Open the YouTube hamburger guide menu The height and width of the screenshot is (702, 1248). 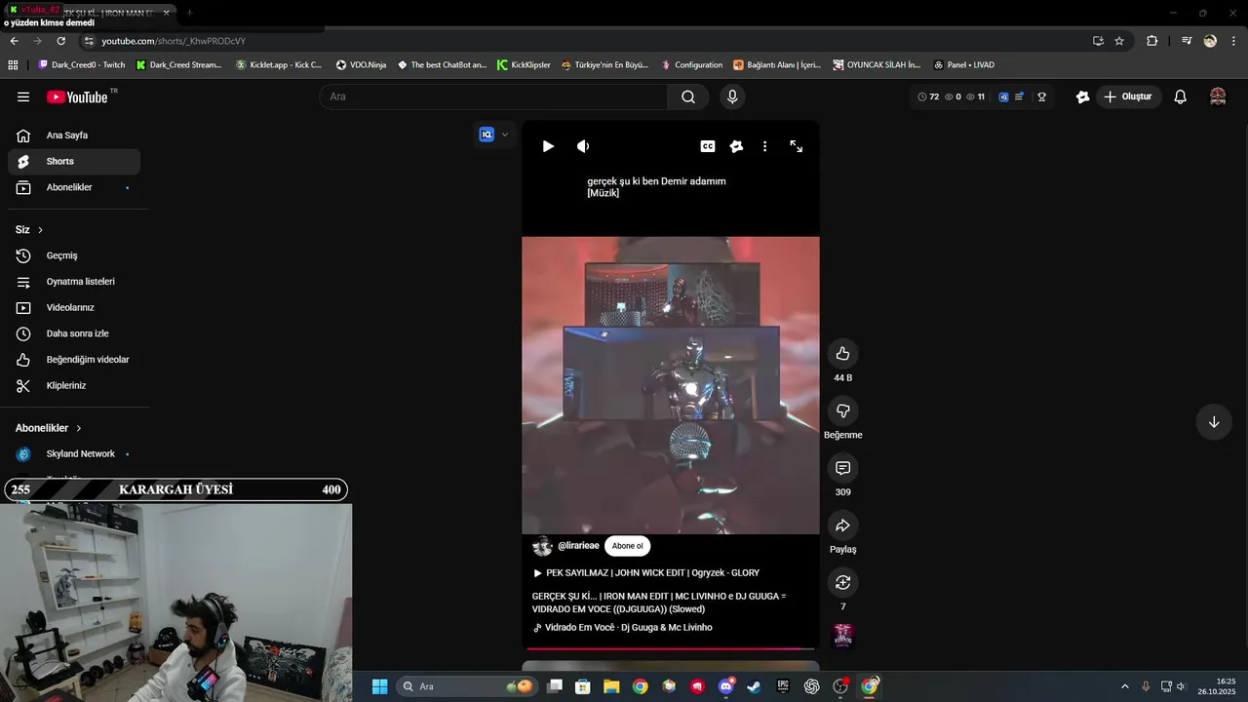tap(23, 97)
